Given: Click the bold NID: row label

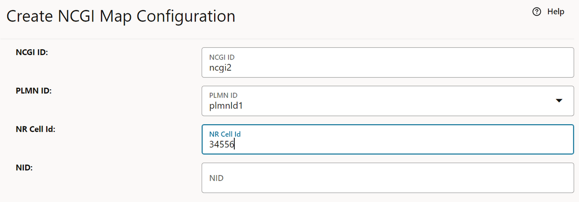Looking at the screenshot, I should pos(24,168).
